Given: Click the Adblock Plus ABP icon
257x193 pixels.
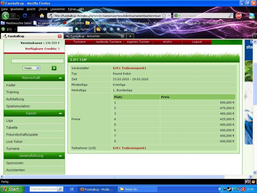Looking at the screenshot, I should pos(239,16).
